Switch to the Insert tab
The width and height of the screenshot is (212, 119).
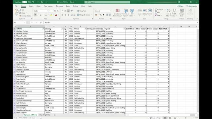click(31, 6)
